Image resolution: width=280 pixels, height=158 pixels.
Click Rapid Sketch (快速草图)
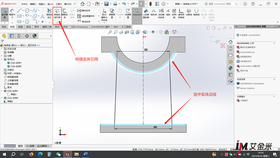[x=128, y=14]
